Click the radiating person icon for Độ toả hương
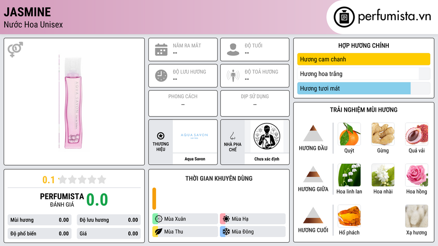Viewport: 438px width, 246px height. [233, 76]
